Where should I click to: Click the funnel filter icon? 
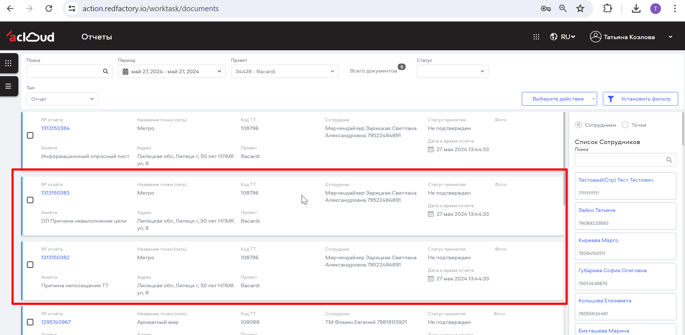click(x=611, y=99)
